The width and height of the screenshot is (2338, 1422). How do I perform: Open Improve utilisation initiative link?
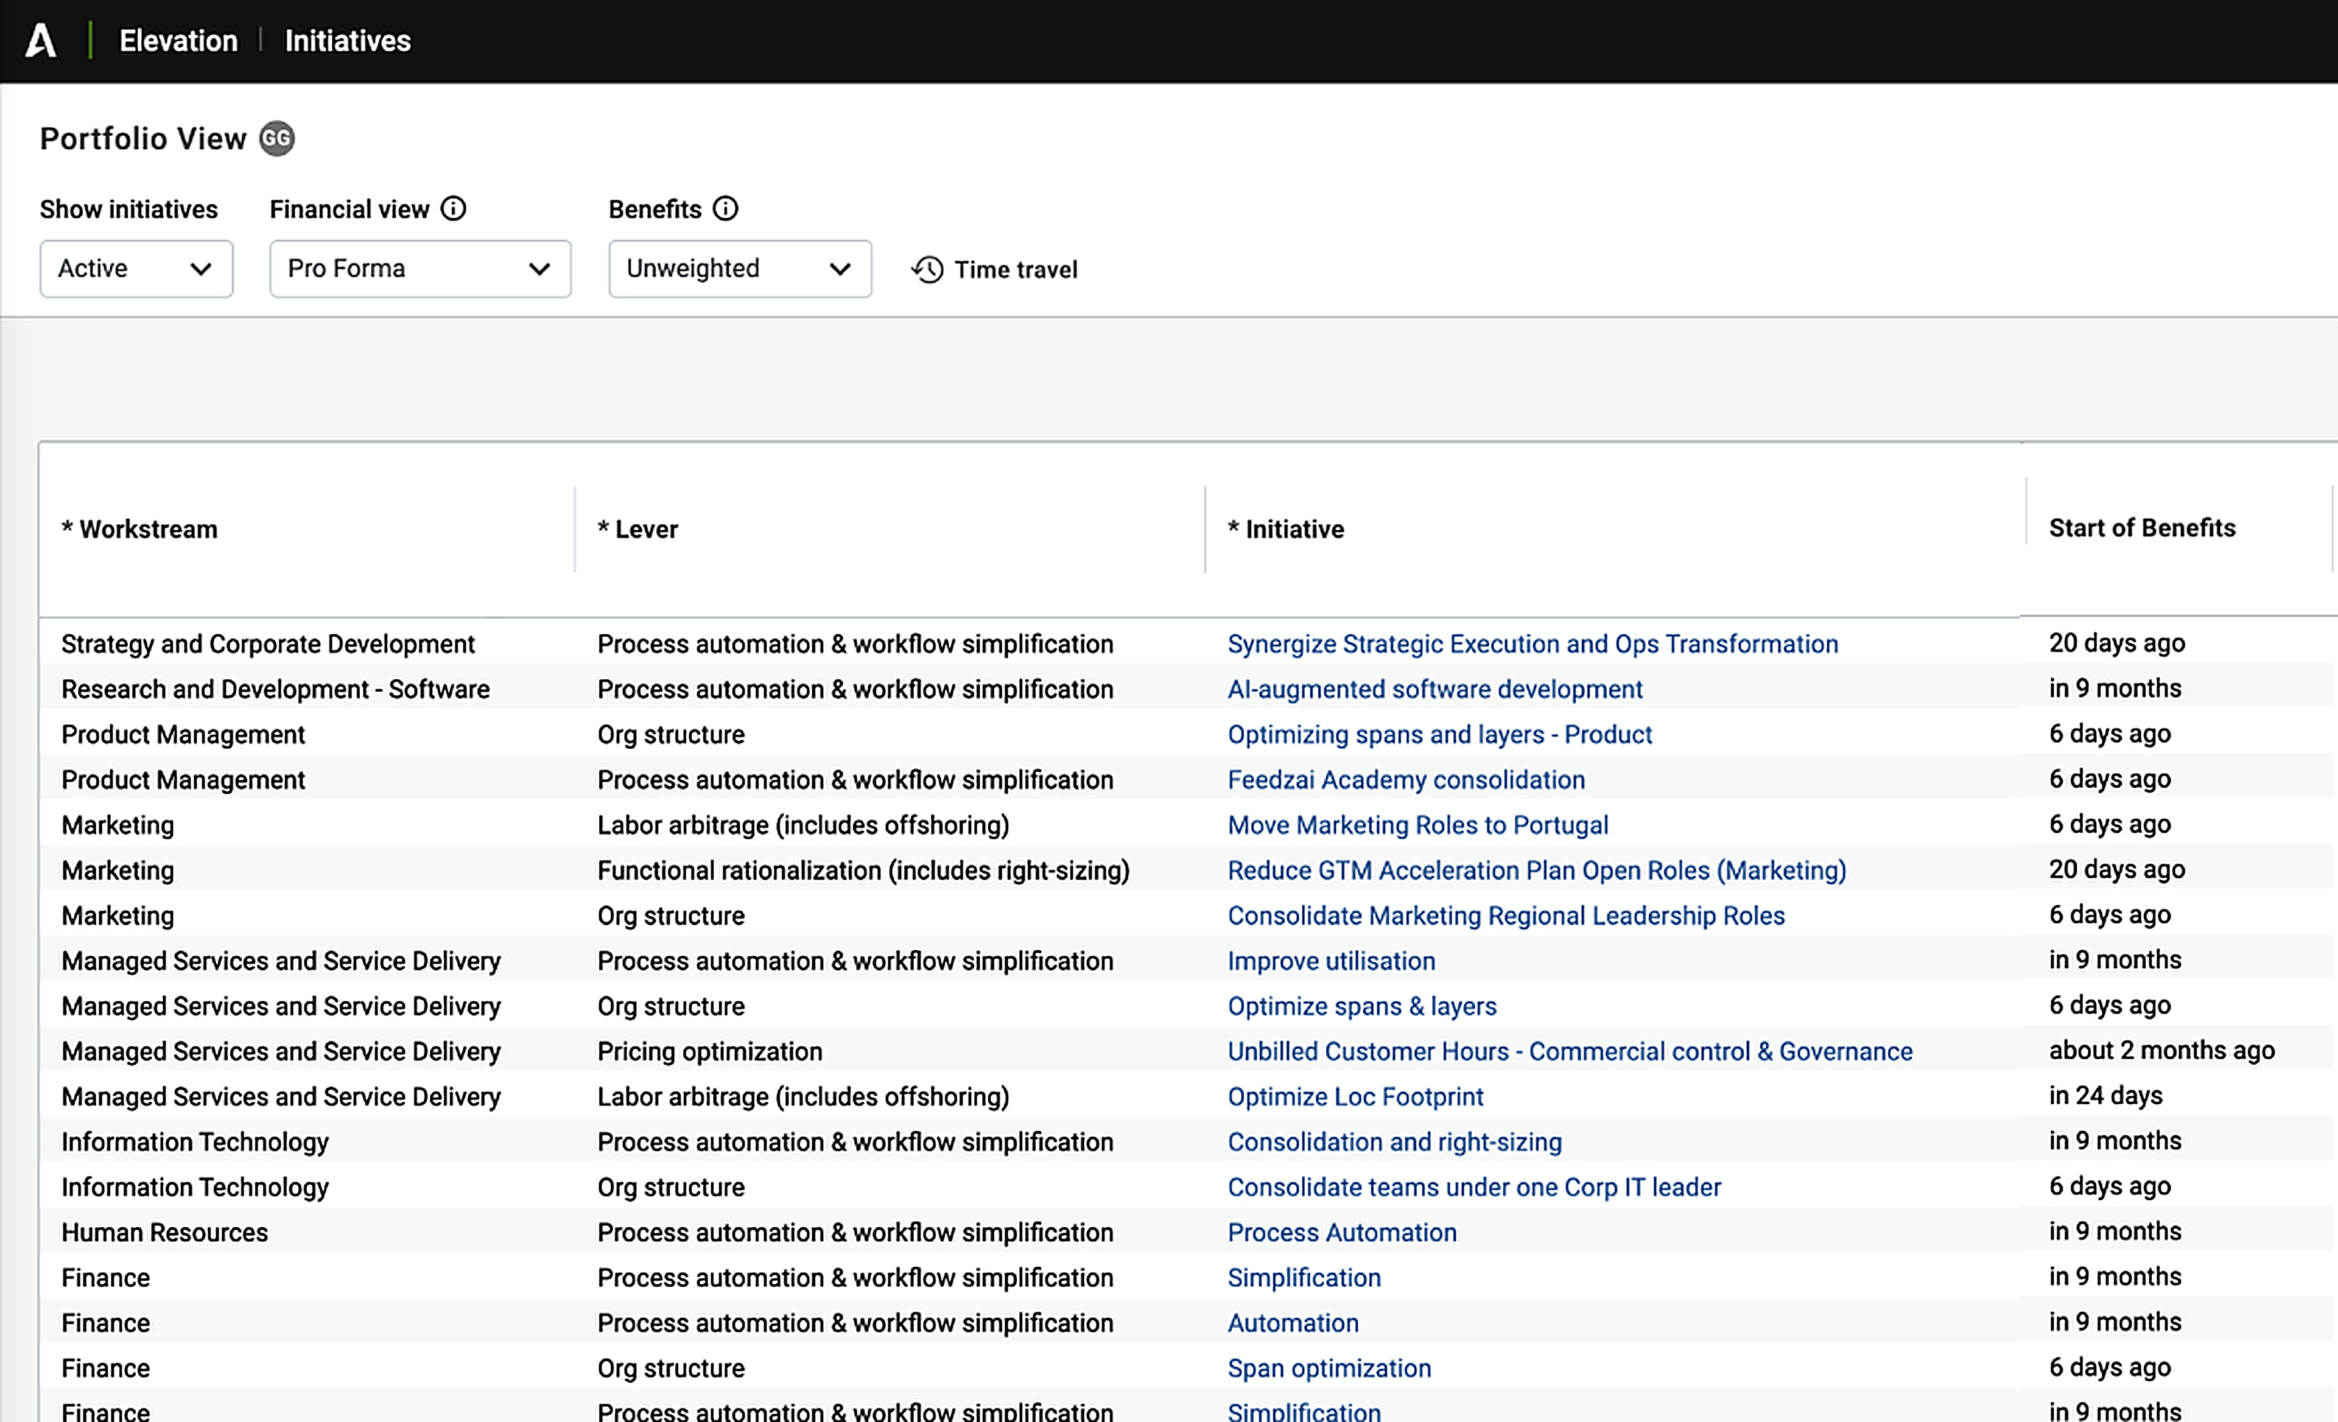1331,961
